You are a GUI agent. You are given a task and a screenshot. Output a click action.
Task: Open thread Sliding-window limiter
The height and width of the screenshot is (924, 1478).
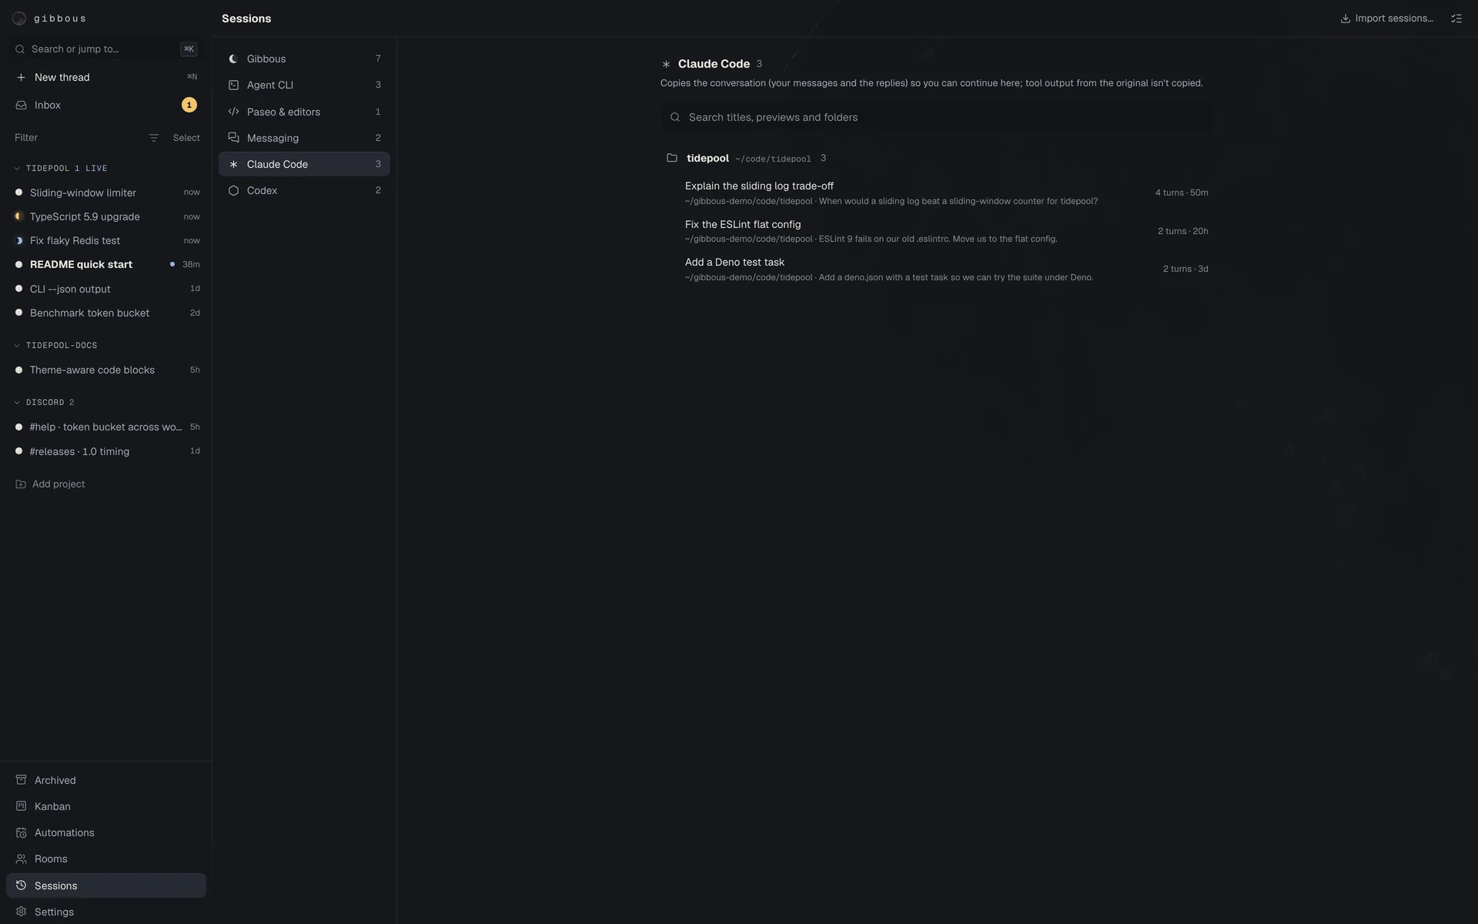pos(106,192)
